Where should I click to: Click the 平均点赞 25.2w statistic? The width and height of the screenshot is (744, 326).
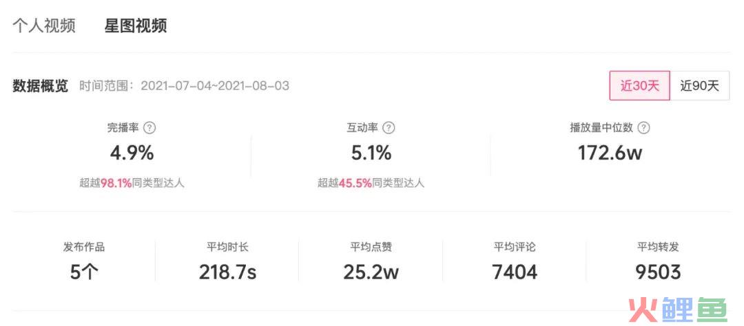pyautogui.click(x=371, y=261)
